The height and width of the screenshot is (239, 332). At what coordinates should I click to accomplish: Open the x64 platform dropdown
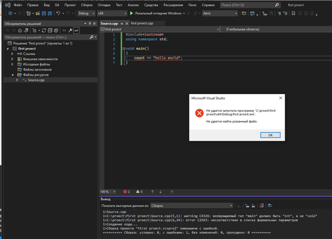coord(111,14)
